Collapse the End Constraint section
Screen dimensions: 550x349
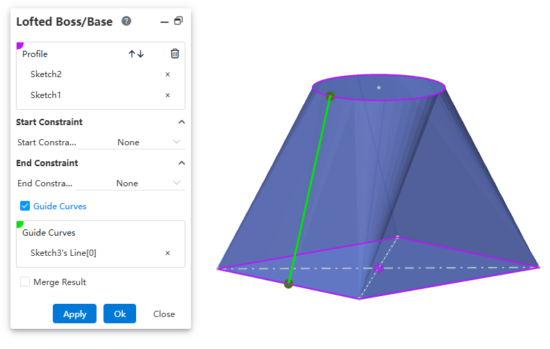(x=181, y=163)
